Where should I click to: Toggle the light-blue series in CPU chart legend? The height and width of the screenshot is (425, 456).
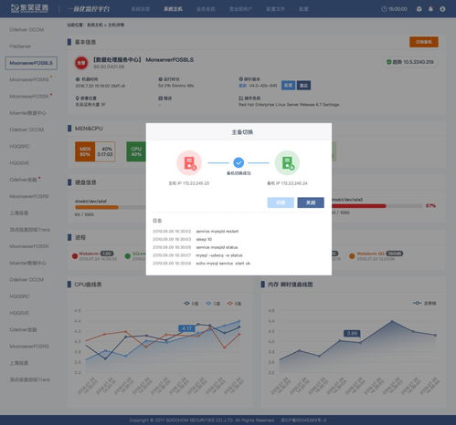[213, 304]
